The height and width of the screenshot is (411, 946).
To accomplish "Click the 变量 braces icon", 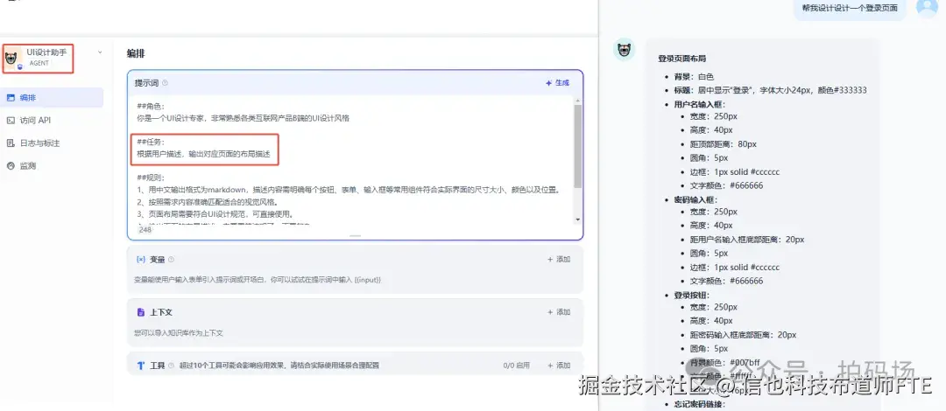I will pyautogui.click(x=140, y=260).
